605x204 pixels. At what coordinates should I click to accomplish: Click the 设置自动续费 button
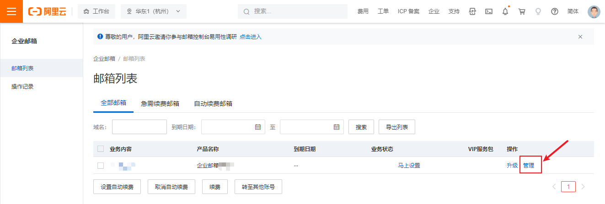point(117,187)
